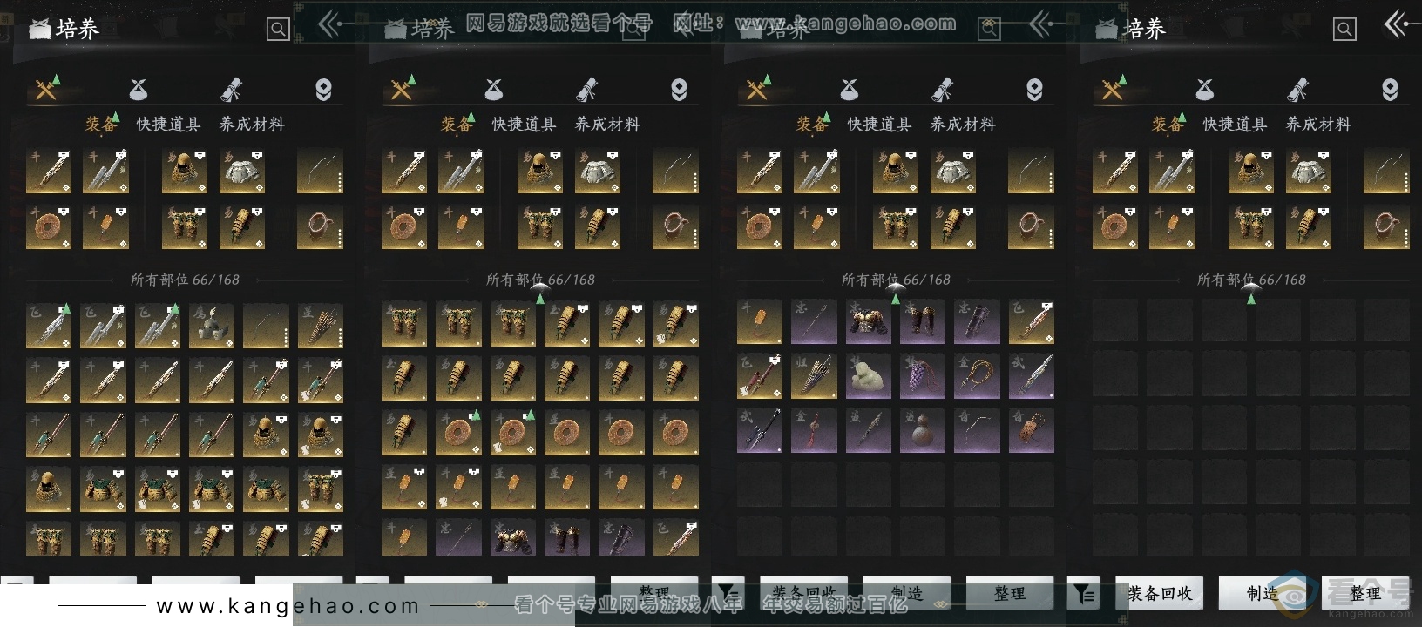This screenshot has width=1422, height=627.
Task: Pick the claw weapon in first panel inventory
Action: [212, 325]
